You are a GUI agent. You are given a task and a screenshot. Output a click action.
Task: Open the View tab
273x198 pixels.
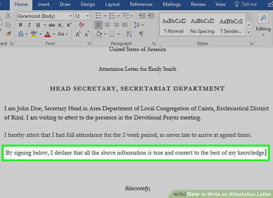220,4
